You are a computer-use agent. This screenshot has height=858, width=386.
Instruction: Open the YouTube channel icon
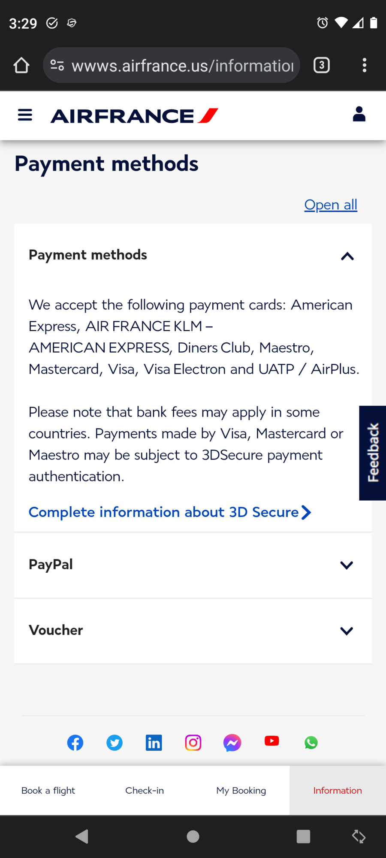(x=271, y=741)
